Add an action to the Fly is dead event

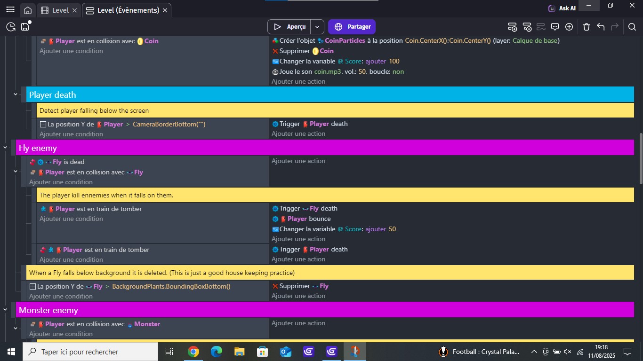tap(298, 161)
